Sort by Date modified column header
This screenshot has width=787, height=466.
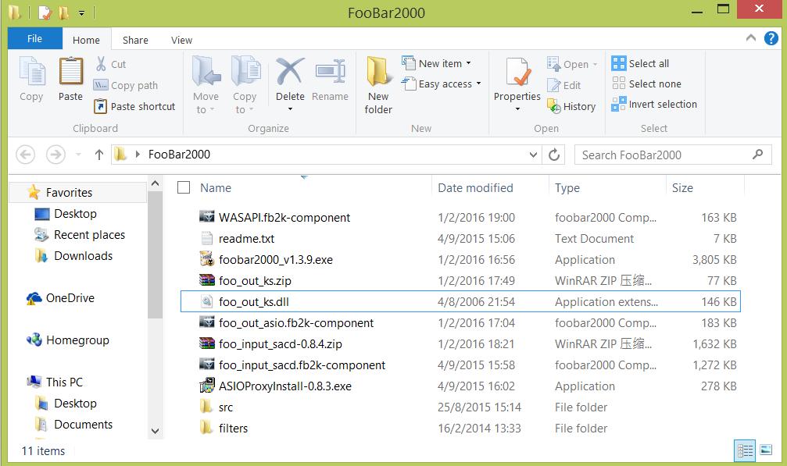pyautogui.click(x=475, y=188)
